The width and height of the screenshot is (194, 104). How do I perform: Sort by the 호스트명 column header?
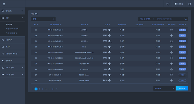[84, 24]
